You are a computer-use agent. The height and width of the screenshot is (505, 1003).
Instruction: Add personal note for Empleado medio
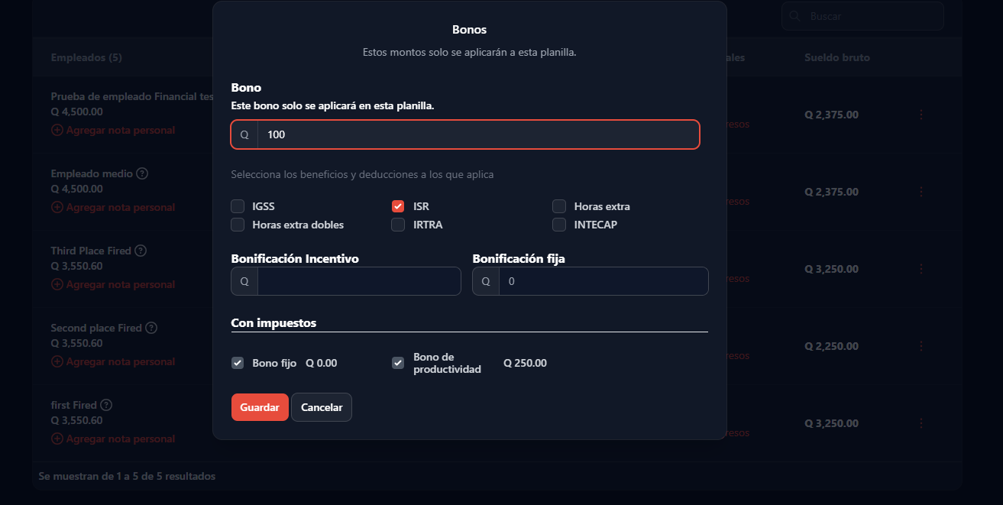pos(113,207)
